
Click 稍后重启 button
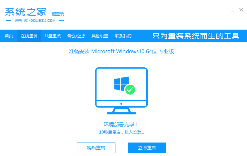(x=96, y=148)
